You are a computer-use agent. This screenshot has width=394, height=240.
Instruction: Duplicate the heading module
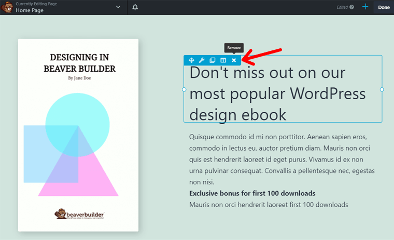[x=212, y=61]
